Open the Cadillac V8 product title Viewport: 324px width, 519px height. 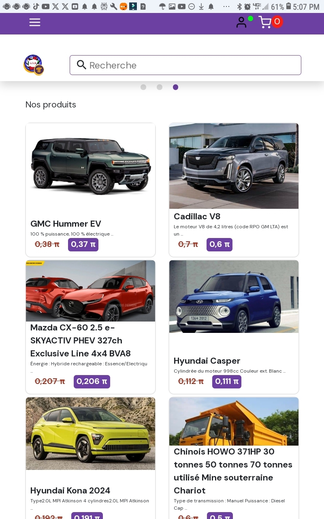(x=197, y=217)
